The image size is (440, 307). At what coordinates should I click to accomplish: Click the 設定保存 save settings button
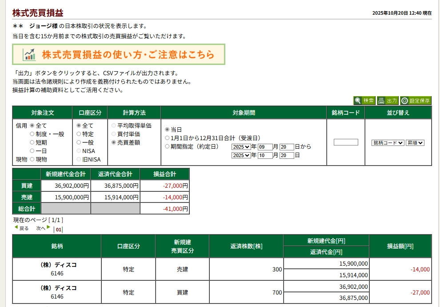click(416, 101)
